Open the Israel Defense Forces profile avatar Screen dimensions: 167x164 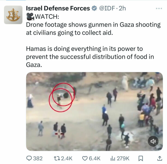[x=13, y=15]
